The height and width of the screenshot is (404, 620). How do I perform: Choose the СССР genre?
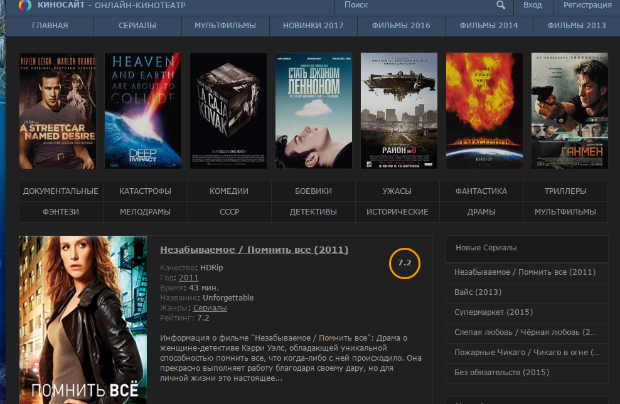(229, 212)
